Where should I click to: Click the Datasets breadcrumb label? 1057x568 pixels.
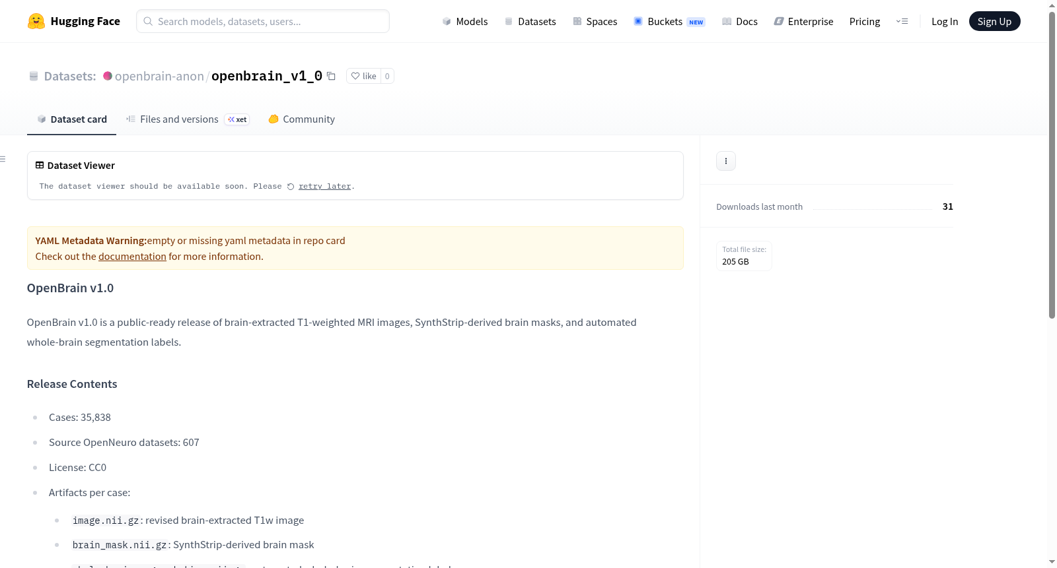coord(70,76)
